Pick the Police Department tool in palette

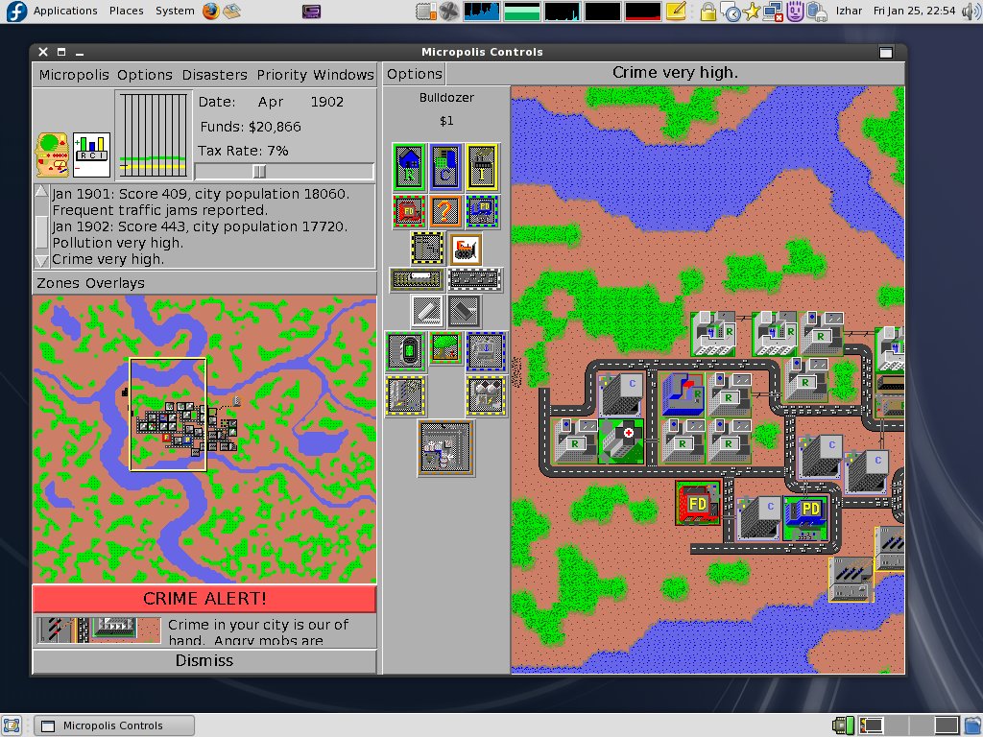[x=482, y=211]
